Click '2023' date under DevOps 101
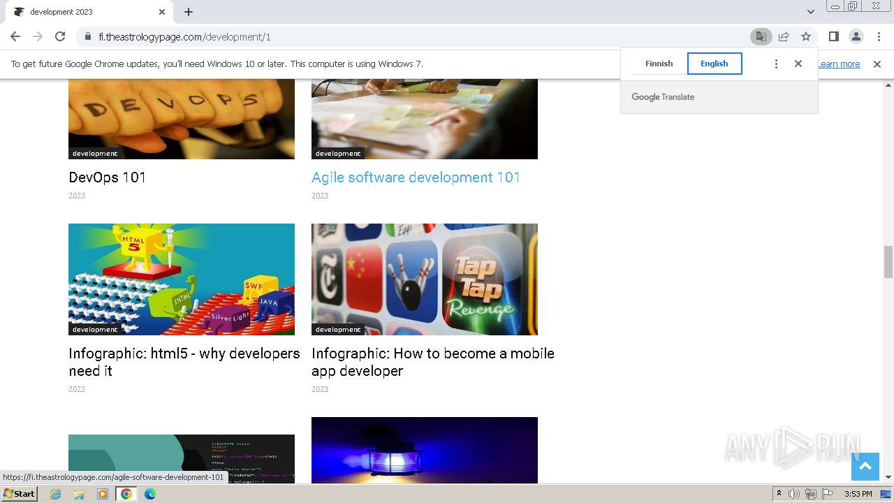The image size is (894, 503). coord(77,196)
